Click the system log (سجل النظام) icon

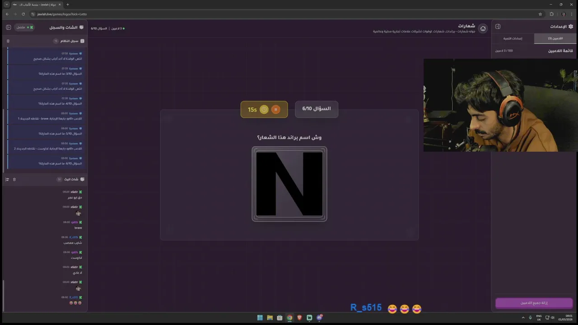click(82, 41)
